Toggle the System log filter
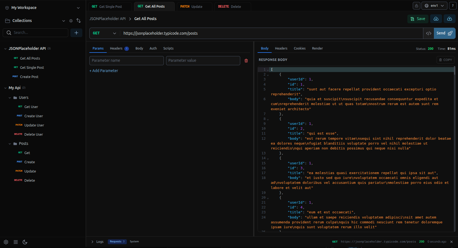 pyautogui.click(x=134, y=242)
